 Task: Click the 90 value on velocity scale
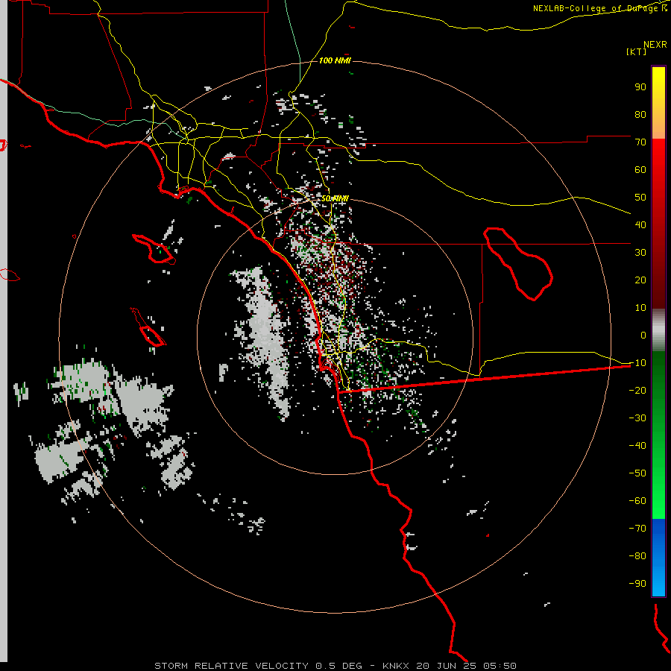pyautogui.click(x=640, y=87)
